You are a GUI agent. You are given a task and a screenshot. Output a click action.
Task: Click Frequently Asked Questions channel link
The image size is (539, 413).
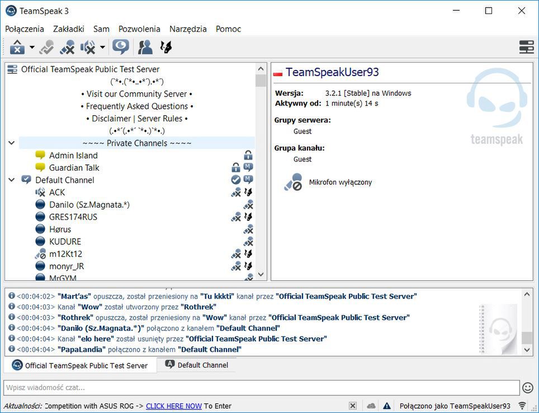coord(137,106)
